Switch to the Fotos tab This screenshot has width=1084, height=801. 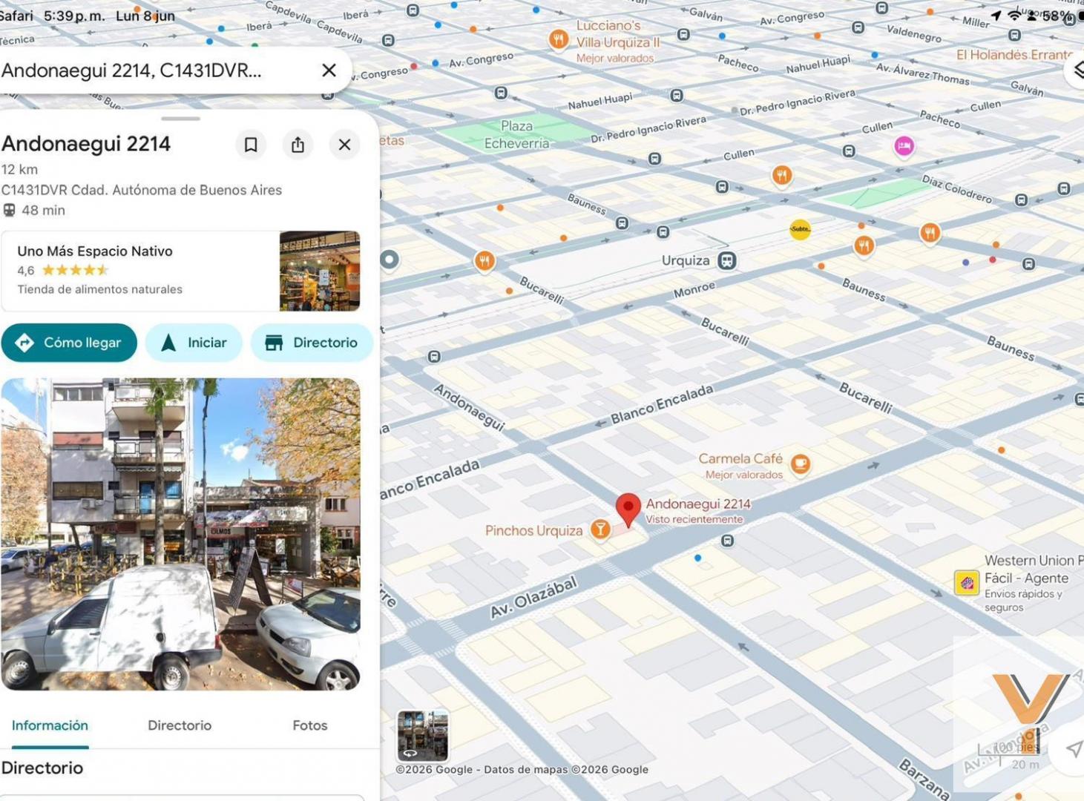click(310, 725)
